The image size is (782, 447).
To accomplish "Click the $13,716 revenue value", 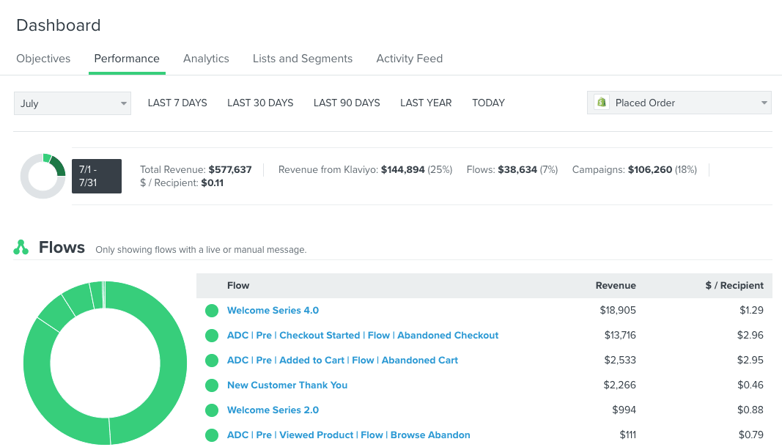I will (x=620, y=336).
